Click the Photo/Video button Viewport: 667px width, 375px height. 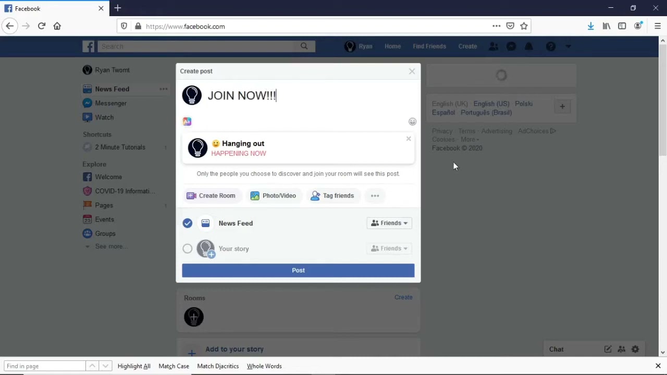coord(273,196)
